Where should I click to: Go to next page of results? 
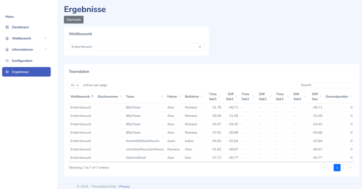point(344,167)
